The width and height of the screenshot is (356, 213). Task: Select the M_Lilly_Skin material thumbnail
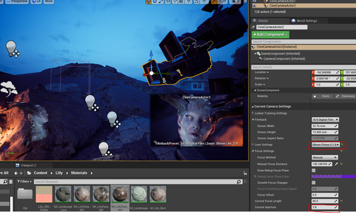(159, 194)
